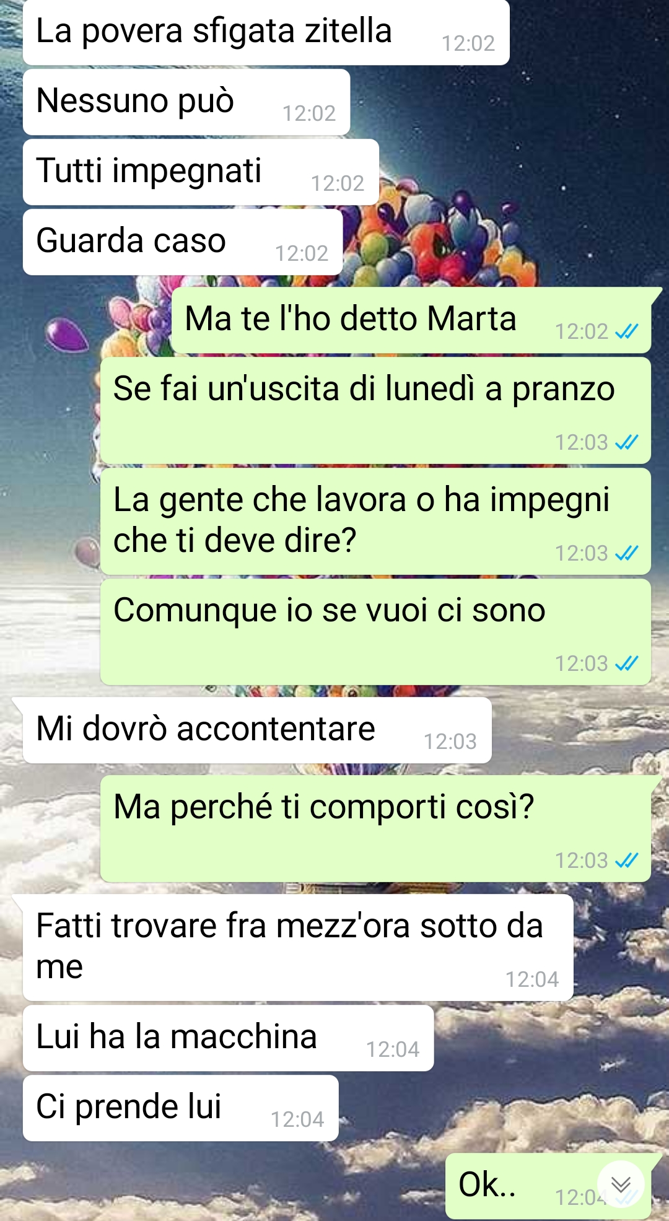Tap the 'Ci prende lui' message
This screenshot has height=1221, width=669.
pyautogui.click(x=181, y=1108)
